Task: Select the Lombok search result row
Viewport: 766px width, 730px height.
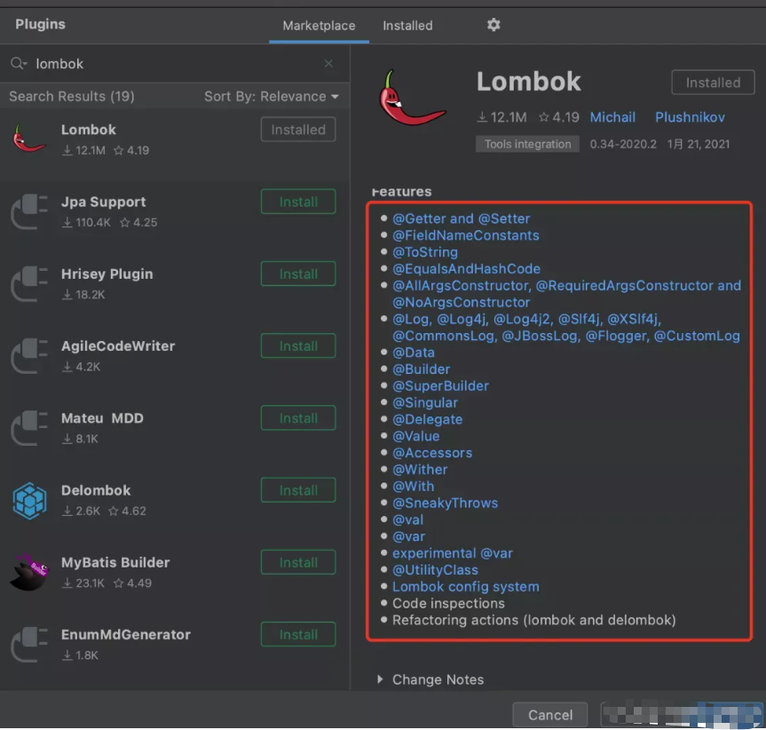Action: tap(175, 145)
